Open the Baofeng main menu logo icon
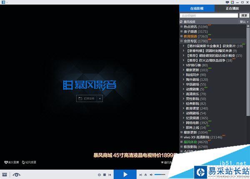This screenshot has width=250, height=179. tap(3, 2)
